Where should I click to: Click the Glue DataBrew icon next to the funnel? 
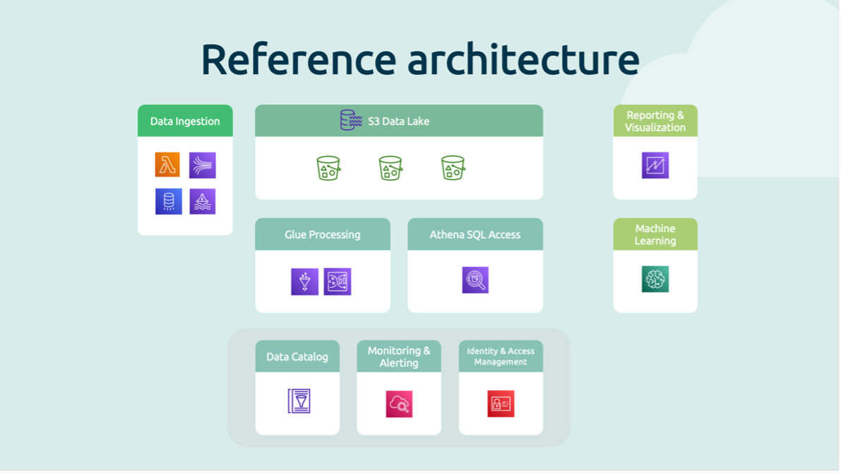[338, 281]
